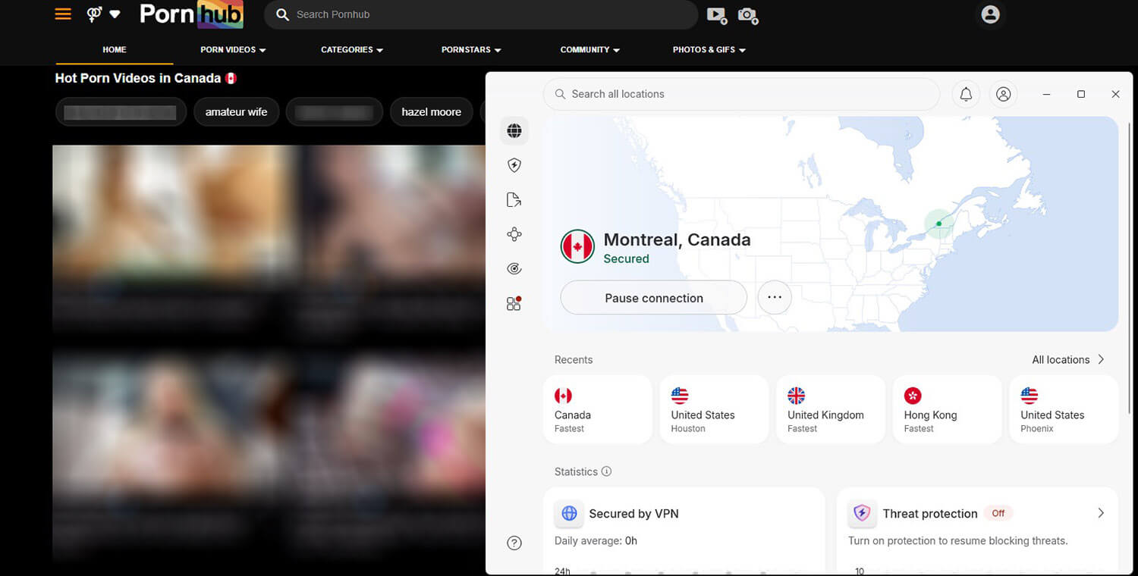Open Threat Protection shield icon in sidebar
1138x576 pixels.
[514, 165]
